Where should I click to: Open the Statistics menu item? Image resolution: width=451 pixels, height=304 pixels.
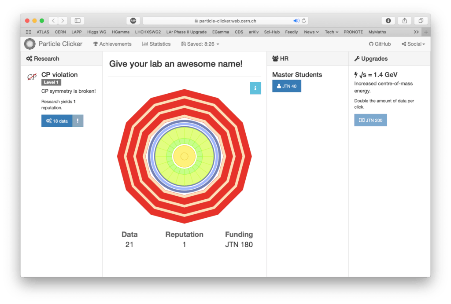click(156, 44)
